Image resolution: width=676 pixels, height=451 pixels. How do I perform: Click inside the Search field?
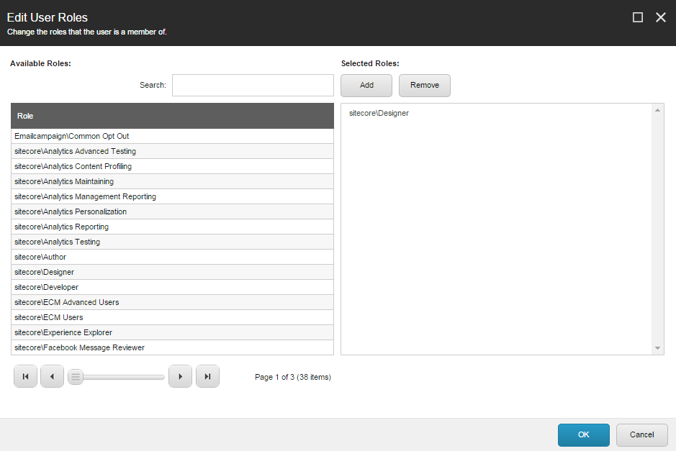coord(252,85)
